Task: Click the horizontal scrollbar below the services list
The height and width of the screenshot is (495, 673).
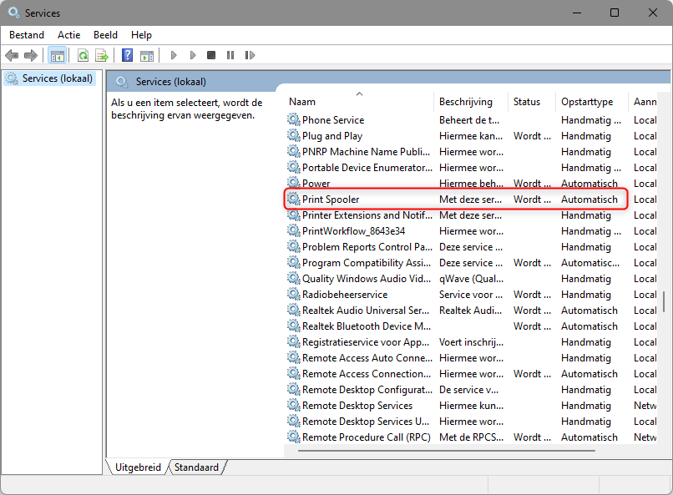Action: pyautogui.click(x=447, y=451)
